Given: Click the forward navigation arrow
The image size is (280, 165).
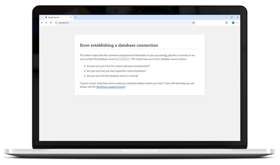Looking at the screenshot, I should (x=46, y=23).
